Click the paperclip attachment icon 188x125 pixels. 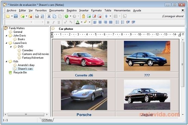[x=106, y=16]
